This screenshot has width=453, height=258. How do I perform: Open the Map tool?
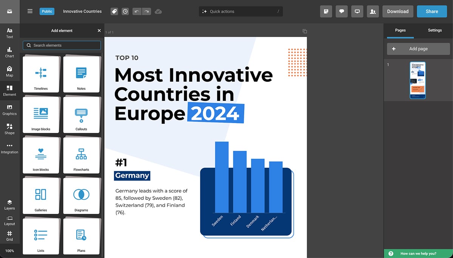tap(9, 72)
